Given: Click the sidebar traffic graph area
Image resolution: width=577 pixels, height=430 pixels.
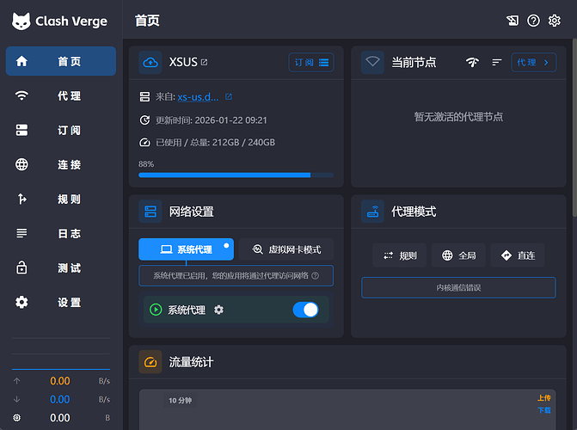Looking at the screenshot, I should [61, 353].
